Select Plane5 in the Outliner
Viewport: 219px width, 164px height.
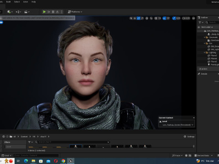coord(208,61)
